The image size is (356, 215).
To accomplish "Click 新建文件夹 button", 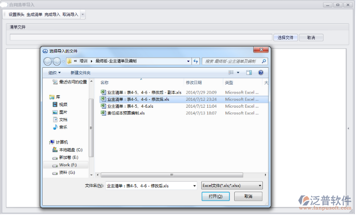I will coord(81,73).
